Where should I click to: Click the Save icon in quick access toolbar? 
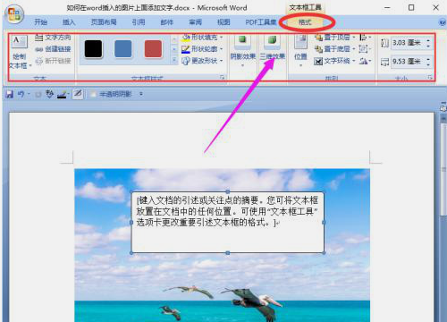click(x=10, y=94)
